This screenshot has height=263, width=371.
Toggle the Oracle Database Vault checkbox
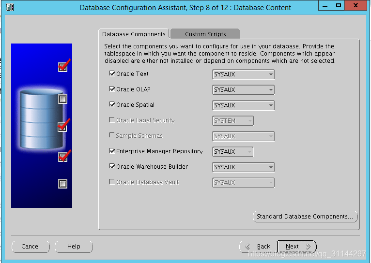(x=112, y=182)
